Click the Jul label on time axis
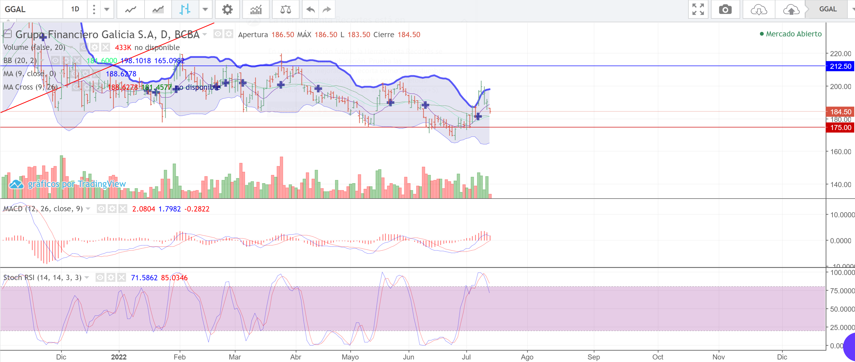The width and height of the screenshot is (855, 362). click(466, 357)
